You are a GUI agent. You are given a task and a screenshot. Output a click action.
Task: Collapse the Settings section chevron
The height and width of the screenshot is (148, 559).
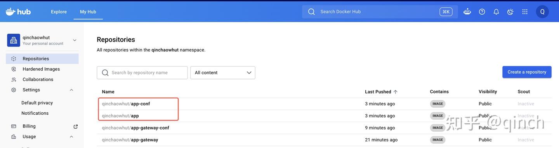[x=71, y=90]
